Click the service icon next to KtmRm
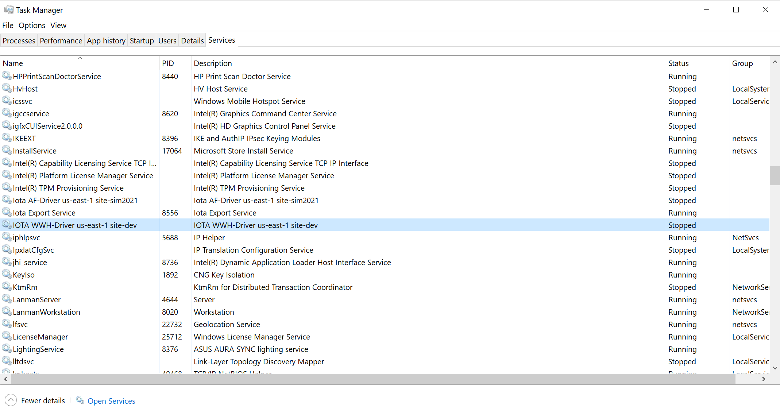This screenshot has width=780, height=415. tap(7, 287)
